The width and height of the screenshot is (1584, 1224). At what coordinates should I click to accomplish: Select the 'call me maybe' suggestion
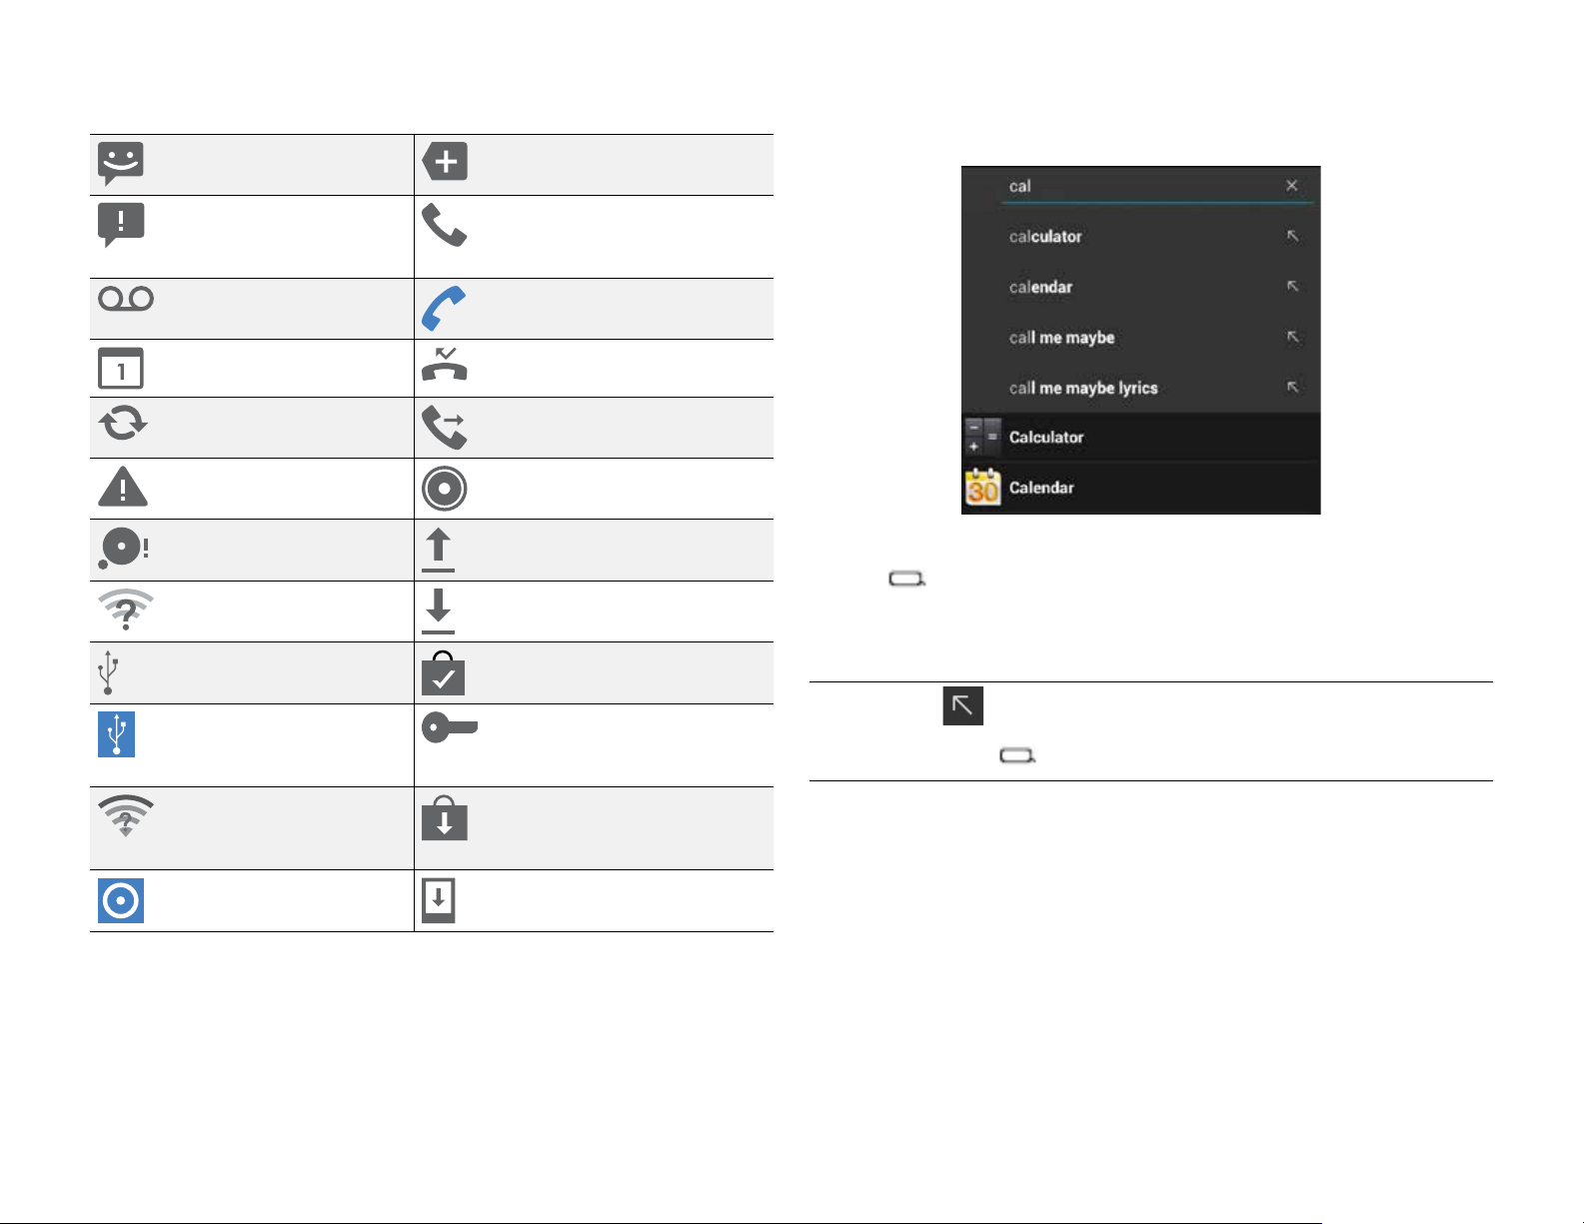tap(1061, 338)
